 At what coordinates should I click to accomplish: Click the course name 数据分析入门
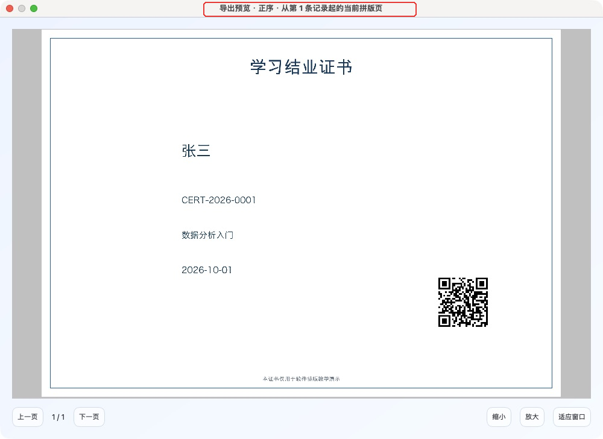coord(207,235)
